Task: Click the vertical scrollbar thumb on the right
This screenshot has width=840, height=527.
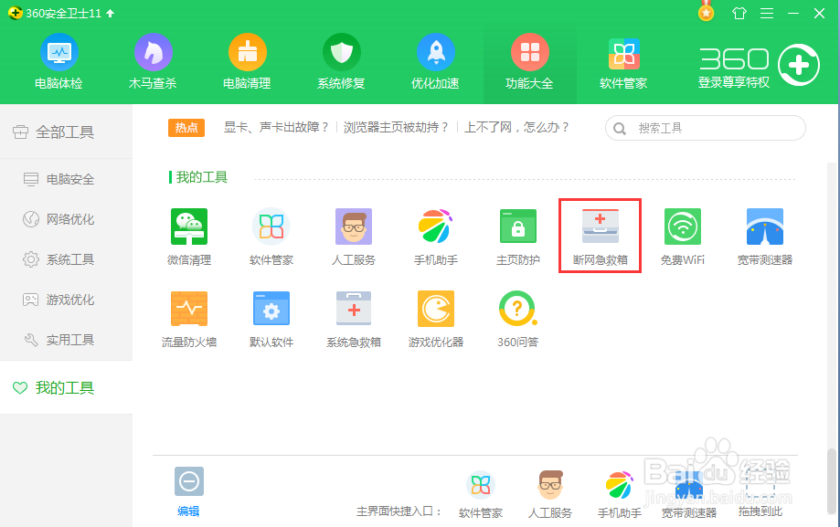Action: coord(832,480)
